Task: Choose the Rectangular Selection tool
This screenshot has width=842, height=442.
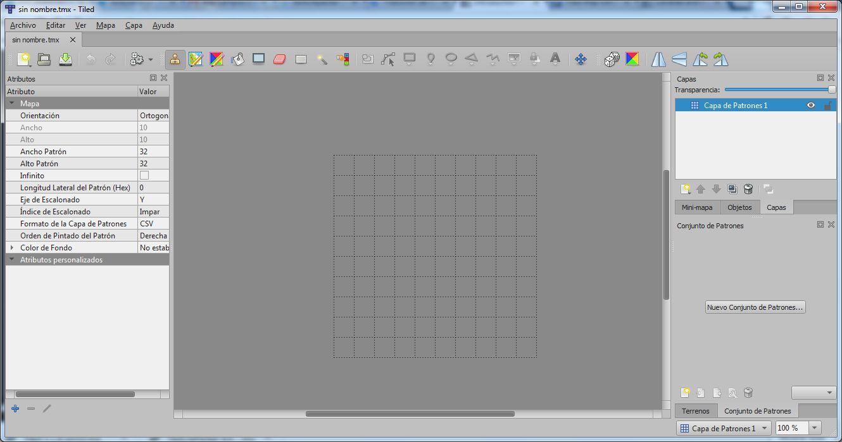Action: pos(301,59)
